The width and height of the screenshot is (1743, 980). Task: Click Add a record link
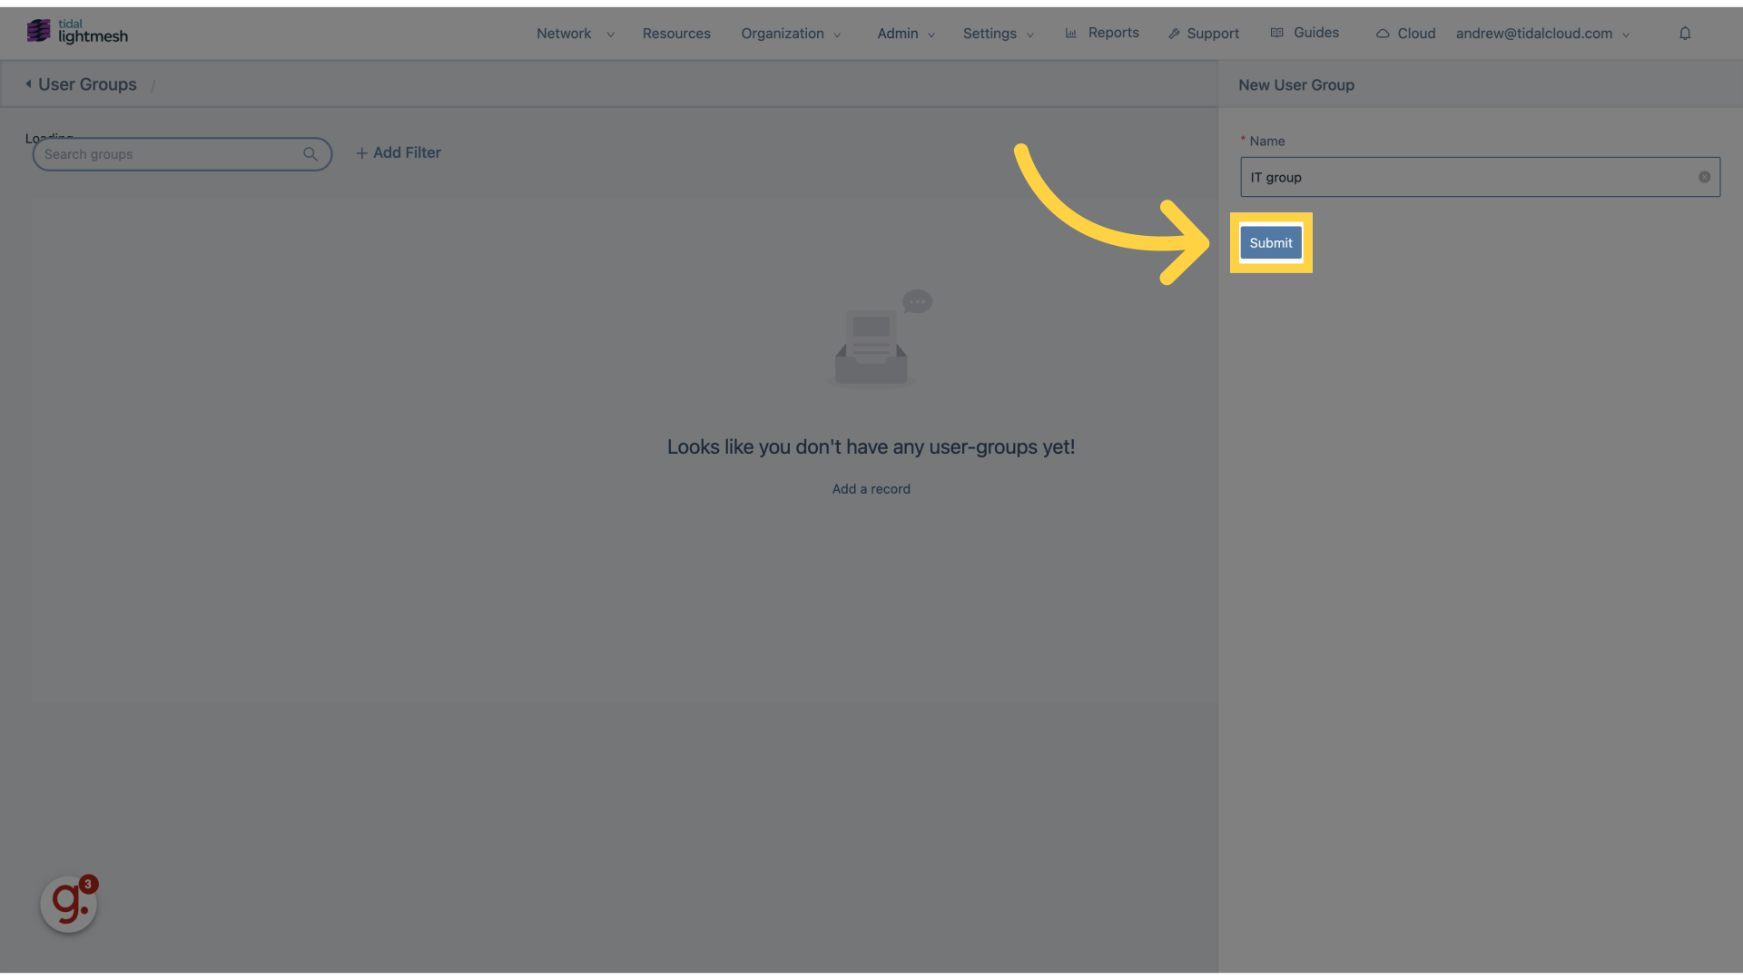tap(871, 488)
